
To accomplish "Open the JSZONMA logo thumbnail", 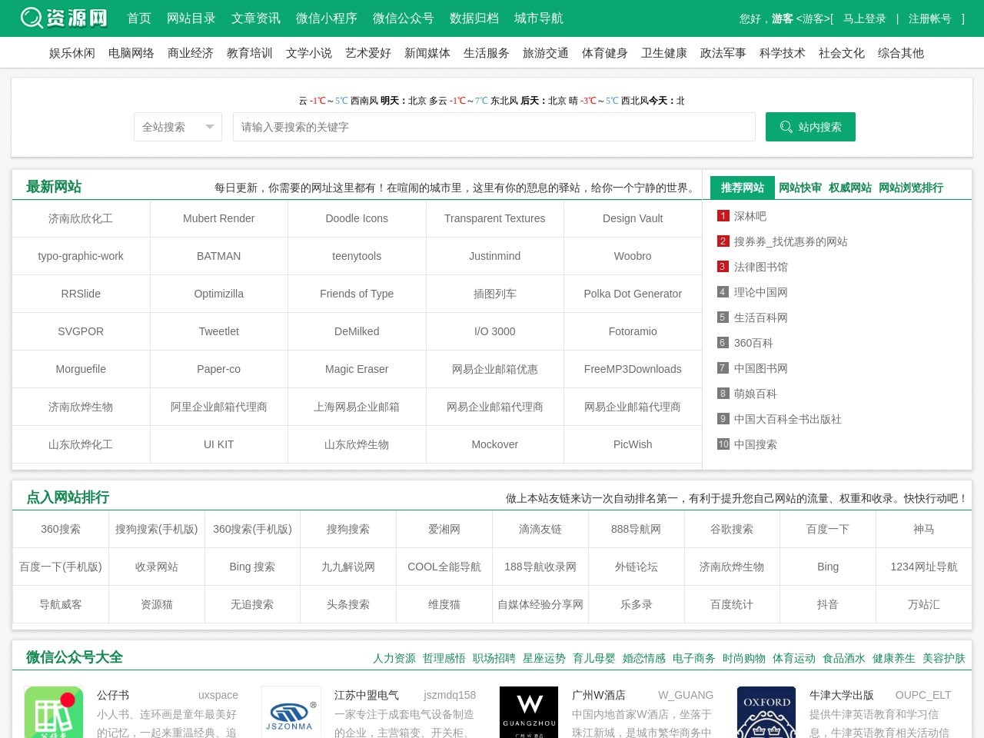I will click(x=291, y=713).
